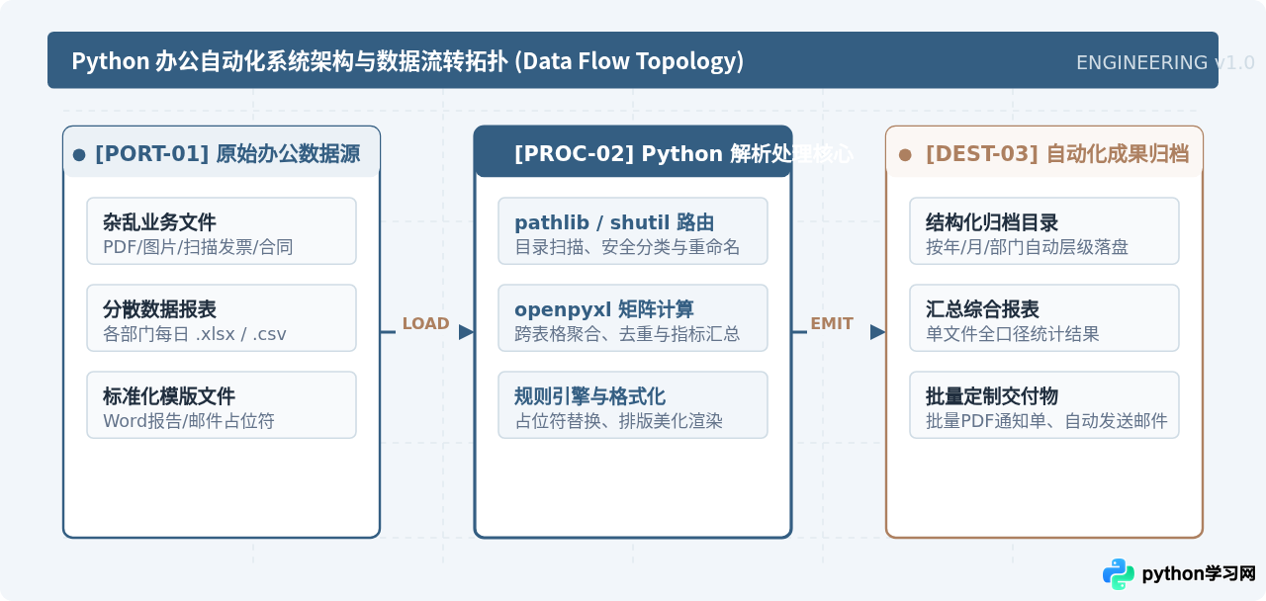Open the 规则引擎与格式化 card

coord(633,405)
